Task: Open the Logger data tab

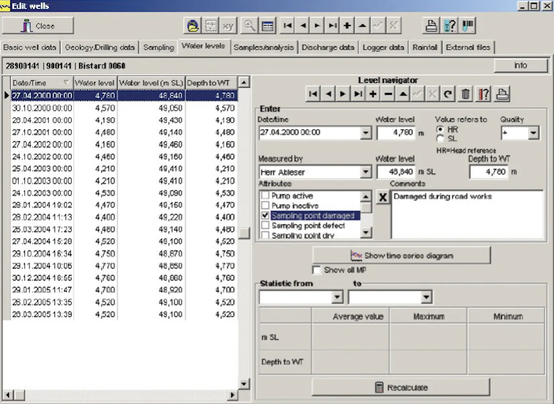Action: pyautogui.click(x=383, y=47)
